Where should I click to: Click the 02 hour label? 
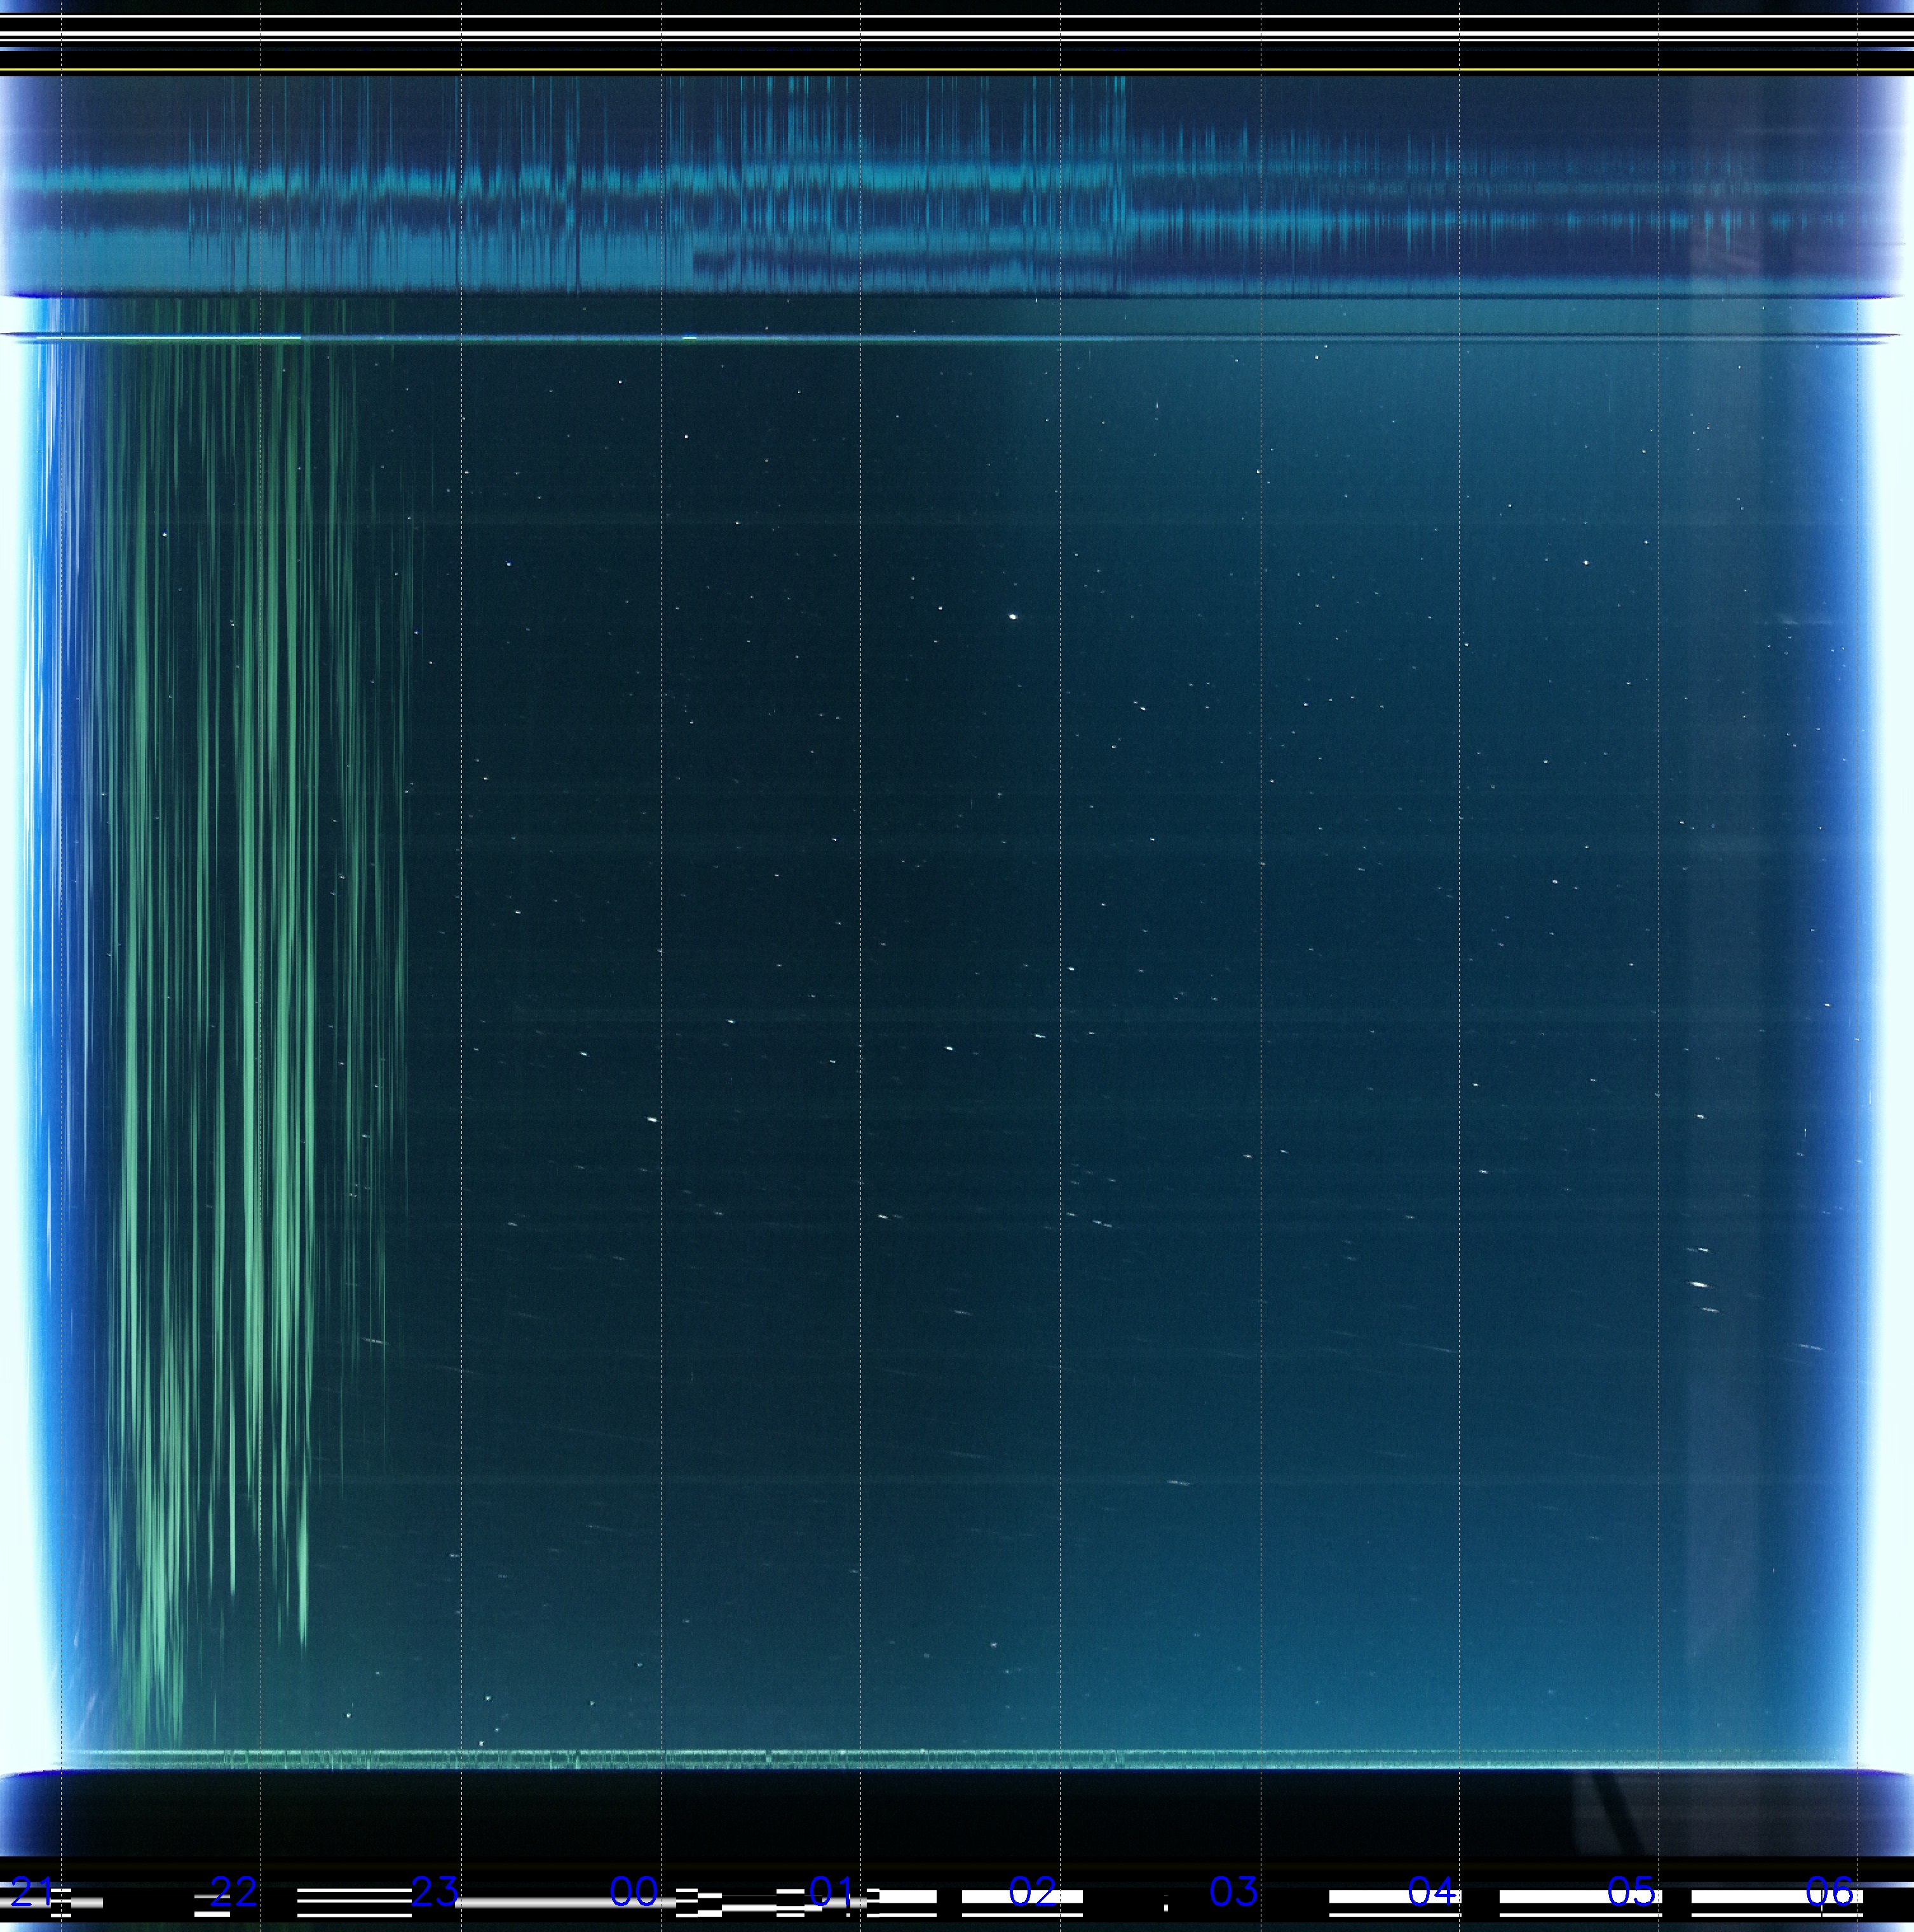coord(1032,1890)
